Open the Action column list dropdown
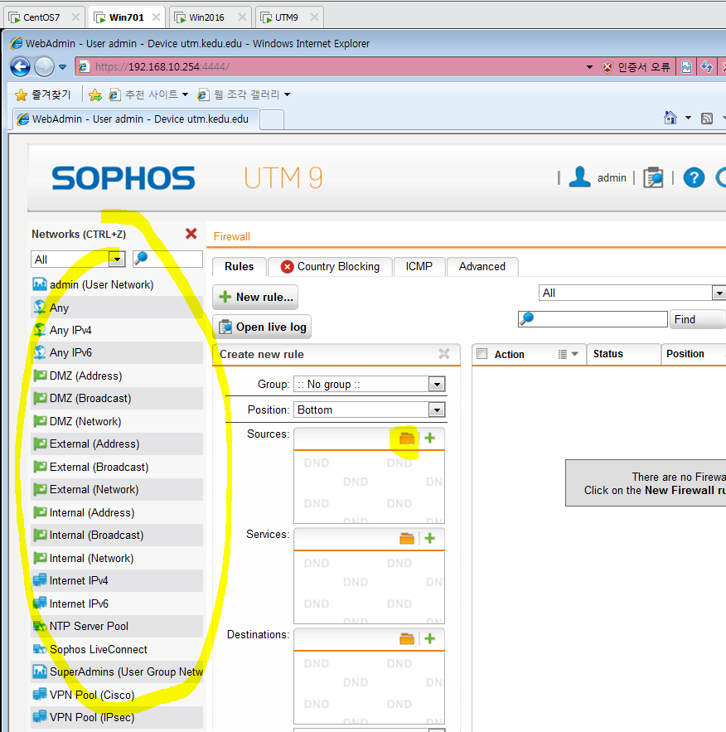Image resolution: width=726 pixels, height=732 pixels. pos(569,354)
